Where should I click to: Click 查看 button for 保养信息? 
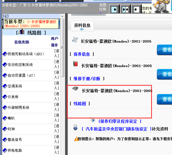pyautogui.click(x=165, y=50)
